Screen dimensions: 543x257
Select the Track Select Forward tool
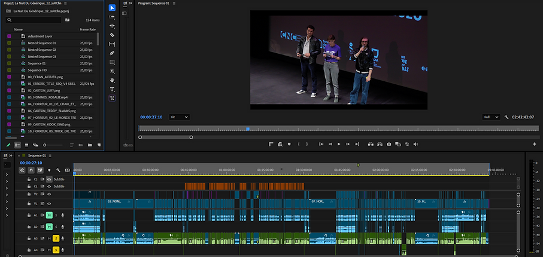112,17
